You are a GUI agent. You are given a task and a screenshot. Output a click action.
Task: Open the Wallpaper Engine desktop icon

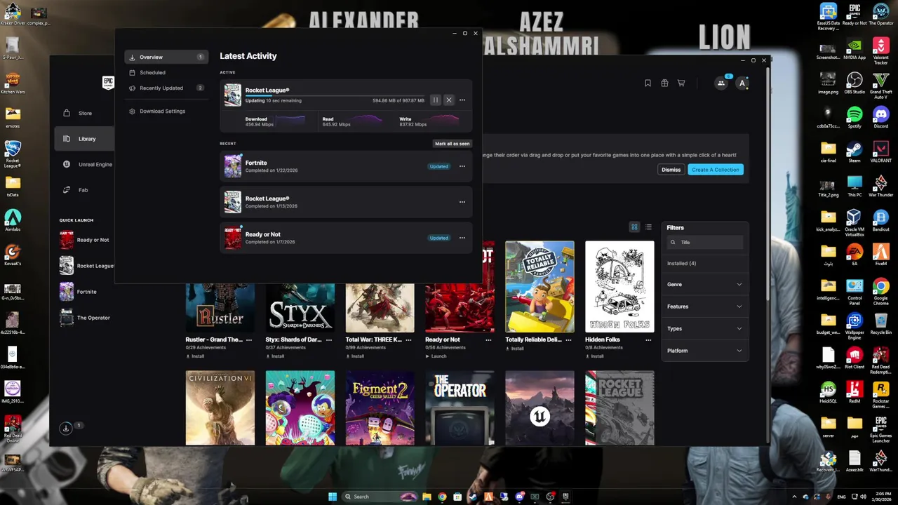point(855,325)
